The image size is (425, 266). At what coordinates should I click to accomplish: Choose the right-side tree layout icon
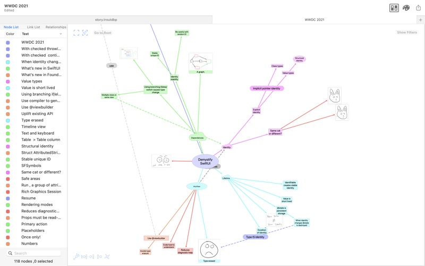[x=92, y=256]
